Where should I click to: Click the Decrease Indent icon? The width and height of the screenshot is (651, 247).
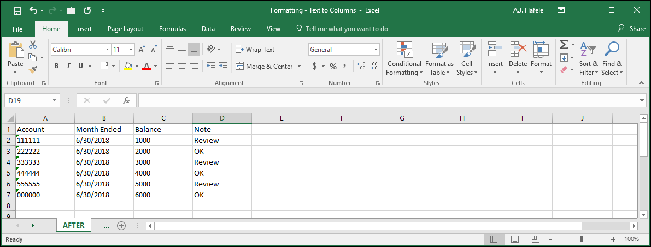coord(211,66)
